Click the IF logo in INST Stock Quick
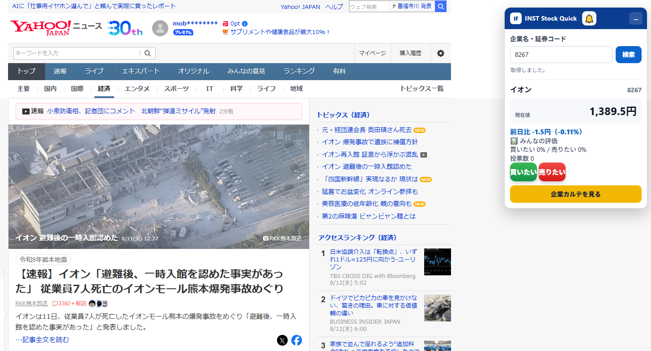The image size is (651, 351). (x=516, y=18)
